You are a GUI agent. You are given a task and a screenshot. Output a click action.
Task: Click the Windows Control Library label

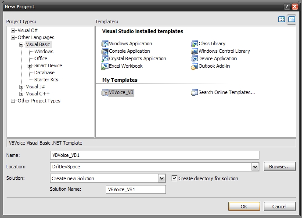click(x=224, y=51)
